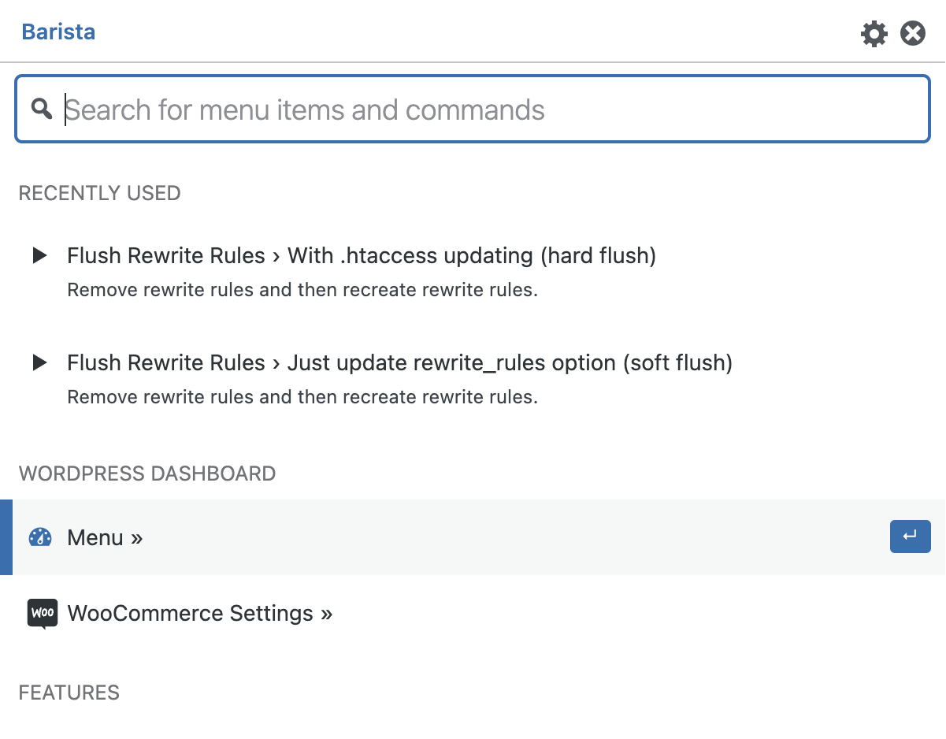Expand WooCommerce Settings » submenu
The width and height of the screenshot is (946, 739).
coord(200,613)
